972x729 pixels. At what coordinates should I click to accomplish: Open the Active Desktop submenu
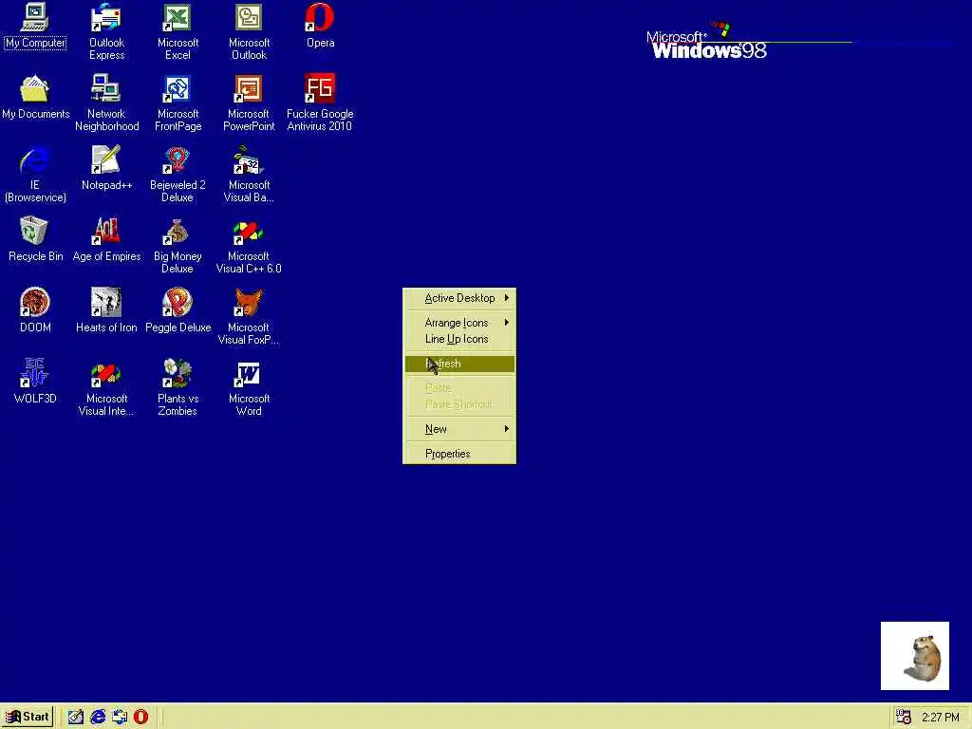459,298
